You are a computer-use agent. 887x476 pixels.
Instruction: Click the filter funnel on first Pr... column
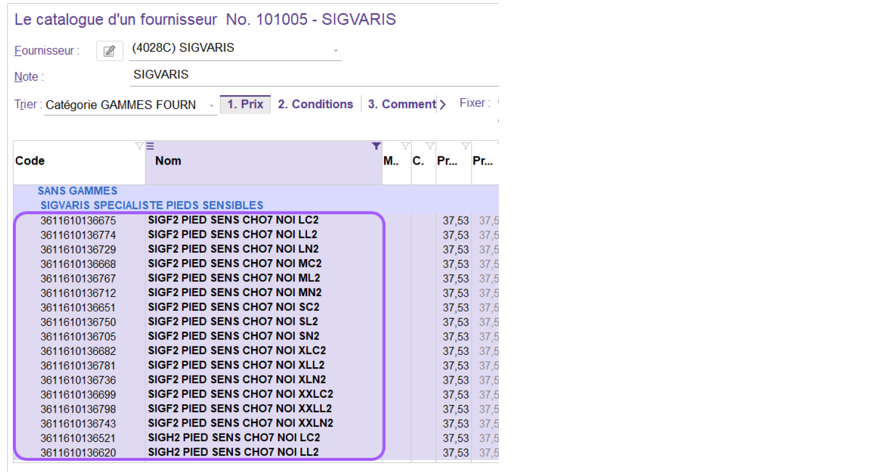click(465, 146)
